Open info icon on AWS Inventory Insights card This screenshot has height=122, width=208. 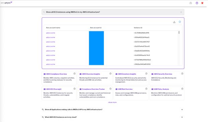[x=146, y=74]
